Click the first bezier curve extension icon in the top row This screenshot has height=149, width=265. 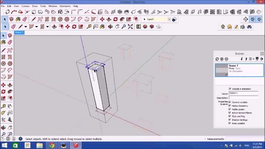[x=7, y=12]
